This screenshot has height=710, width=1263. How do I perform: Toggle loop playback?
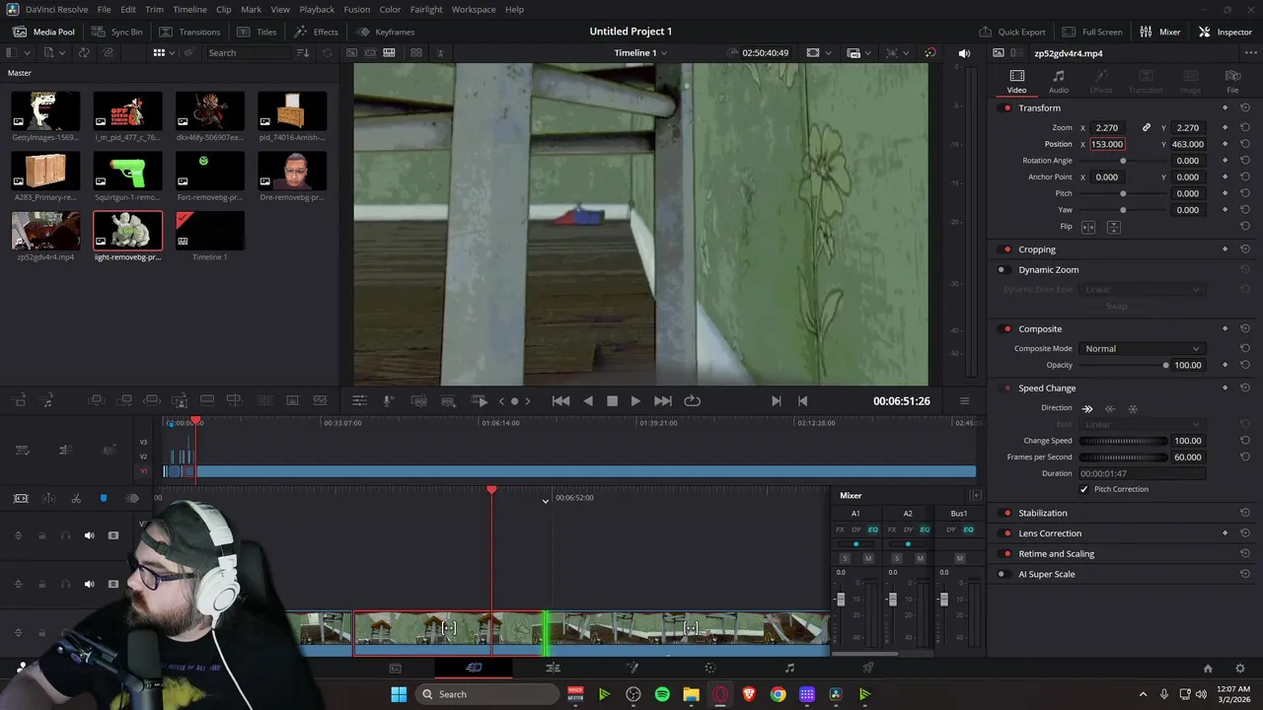(692, 401)
